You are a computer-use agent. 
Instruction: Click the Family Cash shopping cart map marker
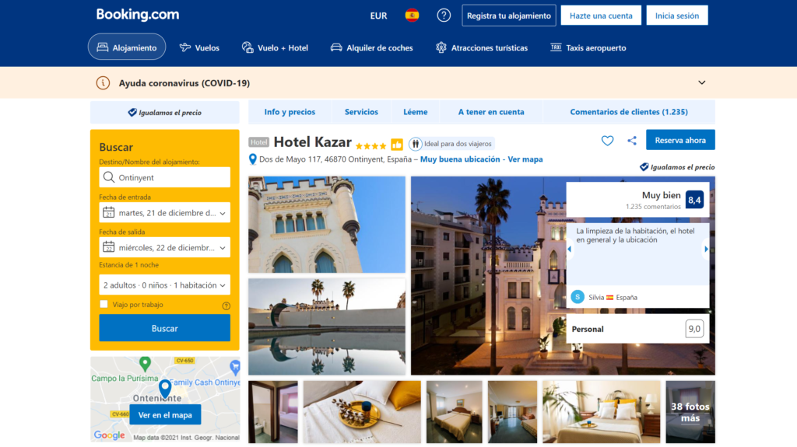[x=235, y=367]
